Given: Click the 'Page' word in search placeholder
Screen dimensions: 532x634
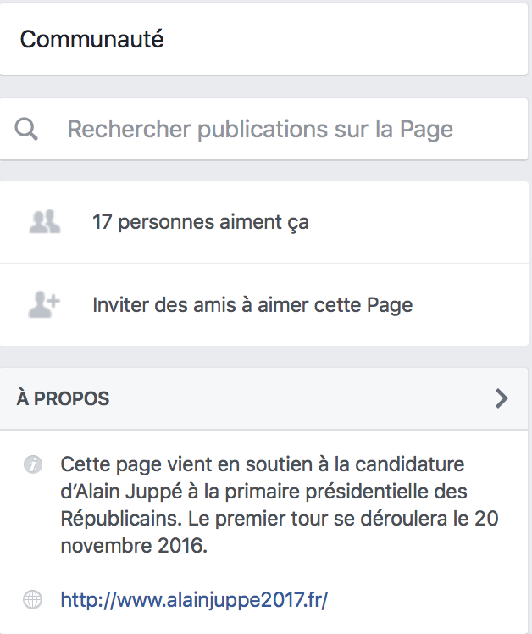Looking at the screenshot, I should tap(426, 131).
